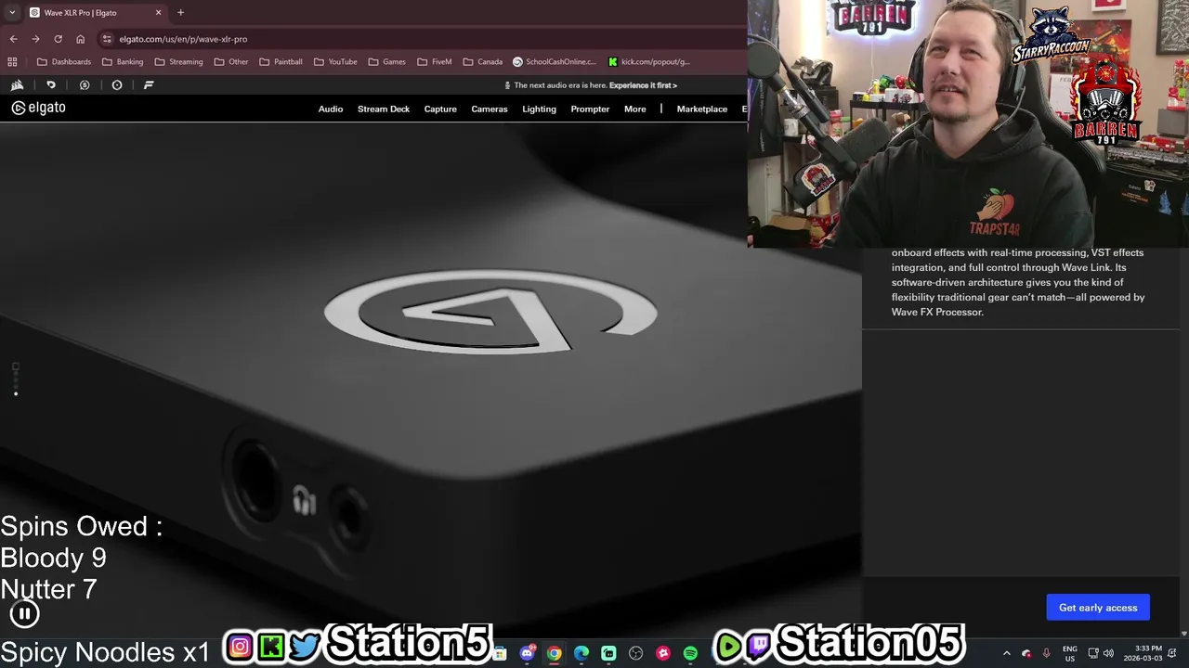
Task: Open Microsoft Store from the taskbar
Action: pyautogui.click(x=500, y=653)
